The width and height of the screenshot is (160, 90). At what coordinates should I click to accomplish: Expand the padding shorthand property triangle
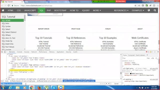(x=131, y=81)
